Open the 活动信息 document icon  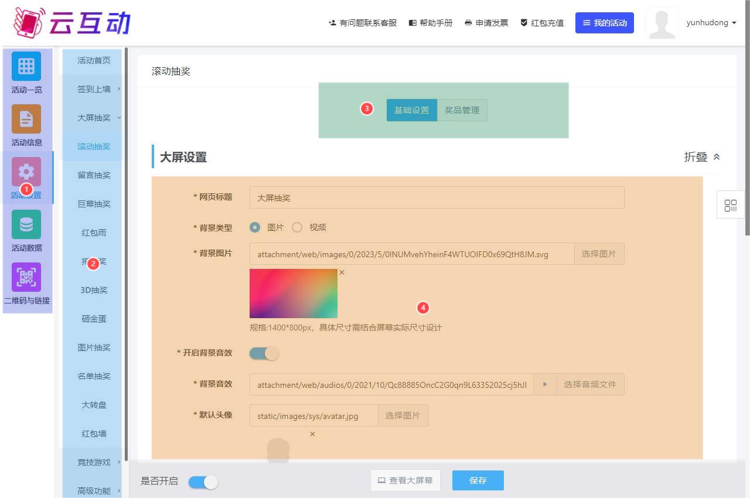pyautogui.click(x=26, y=119)
